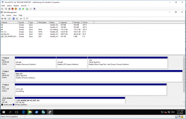Click the Ctrl+Alt+Del icon in Hyper-V toolbar
Screen dimensions: 186x119
pos(2,9)
